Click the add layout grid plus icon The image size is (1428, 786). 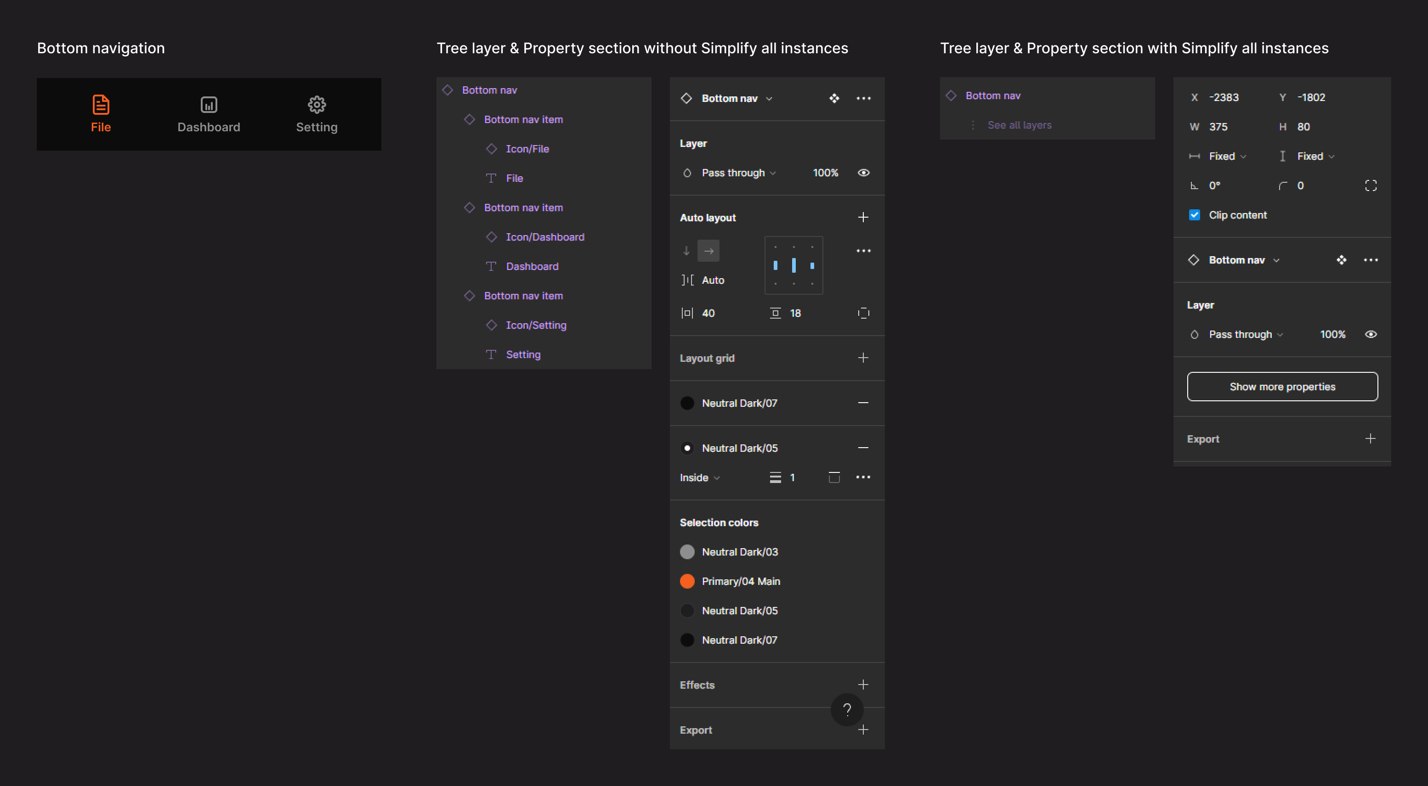(x=863, y=358)
